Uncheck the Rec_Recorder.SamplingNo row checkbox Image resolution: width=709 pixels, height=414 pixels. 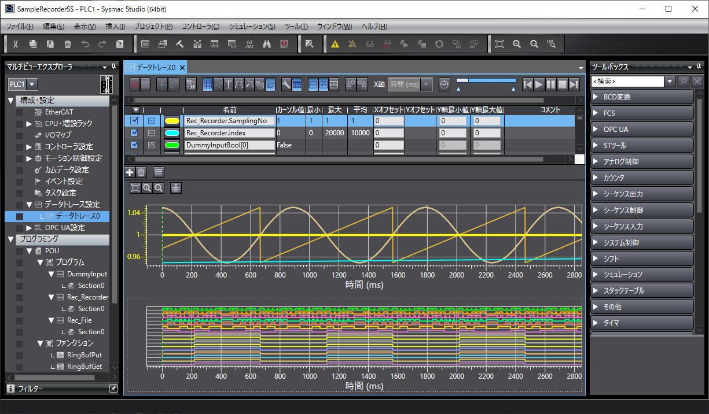(x=135, y=121)
